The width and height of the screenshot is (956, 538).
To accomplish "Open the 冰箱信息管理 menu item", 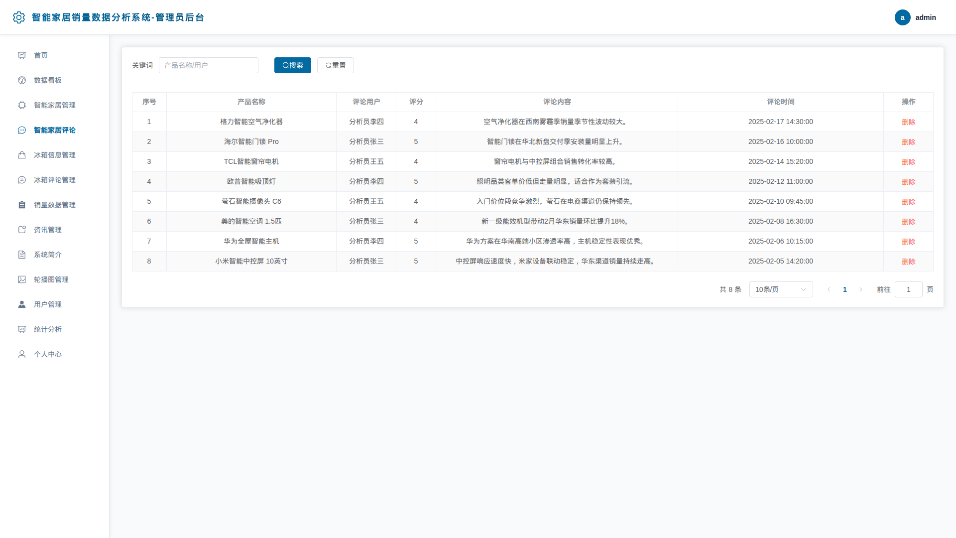I will 55,155.
